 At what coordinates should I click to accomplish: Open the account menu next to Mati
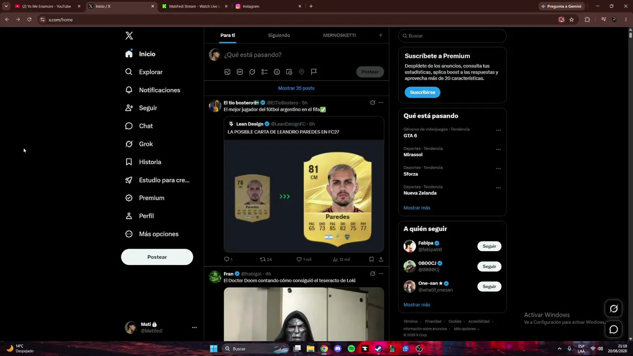[194, 327]
